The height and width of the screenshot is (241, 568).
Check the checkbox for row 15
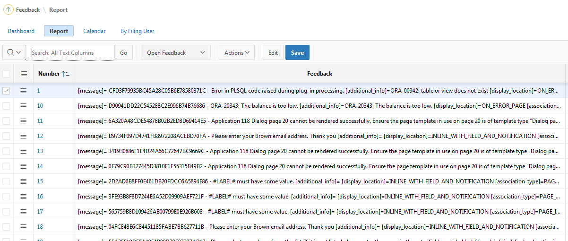click(6, 181)
